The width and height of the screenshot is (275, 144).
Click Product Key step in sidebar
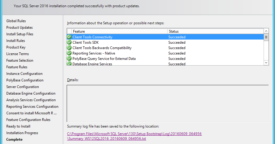coord(16,47)
